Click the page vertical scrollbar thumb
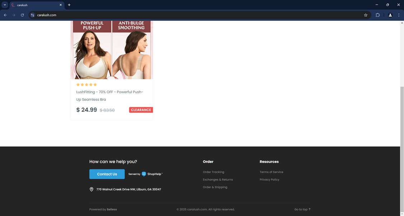The image size is (404, 216). click(401, 150)
